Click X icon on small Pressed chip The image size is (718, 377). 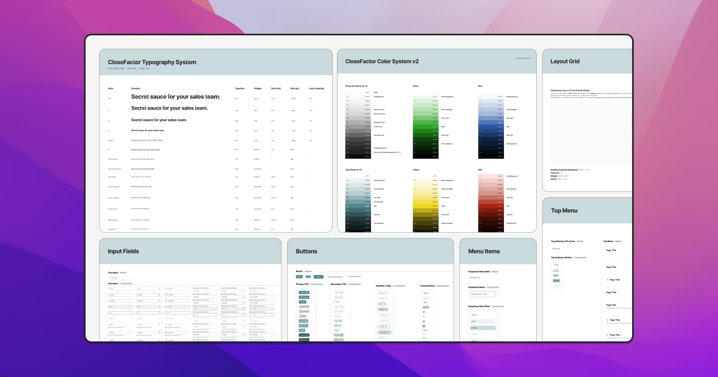tap(386, 309)
